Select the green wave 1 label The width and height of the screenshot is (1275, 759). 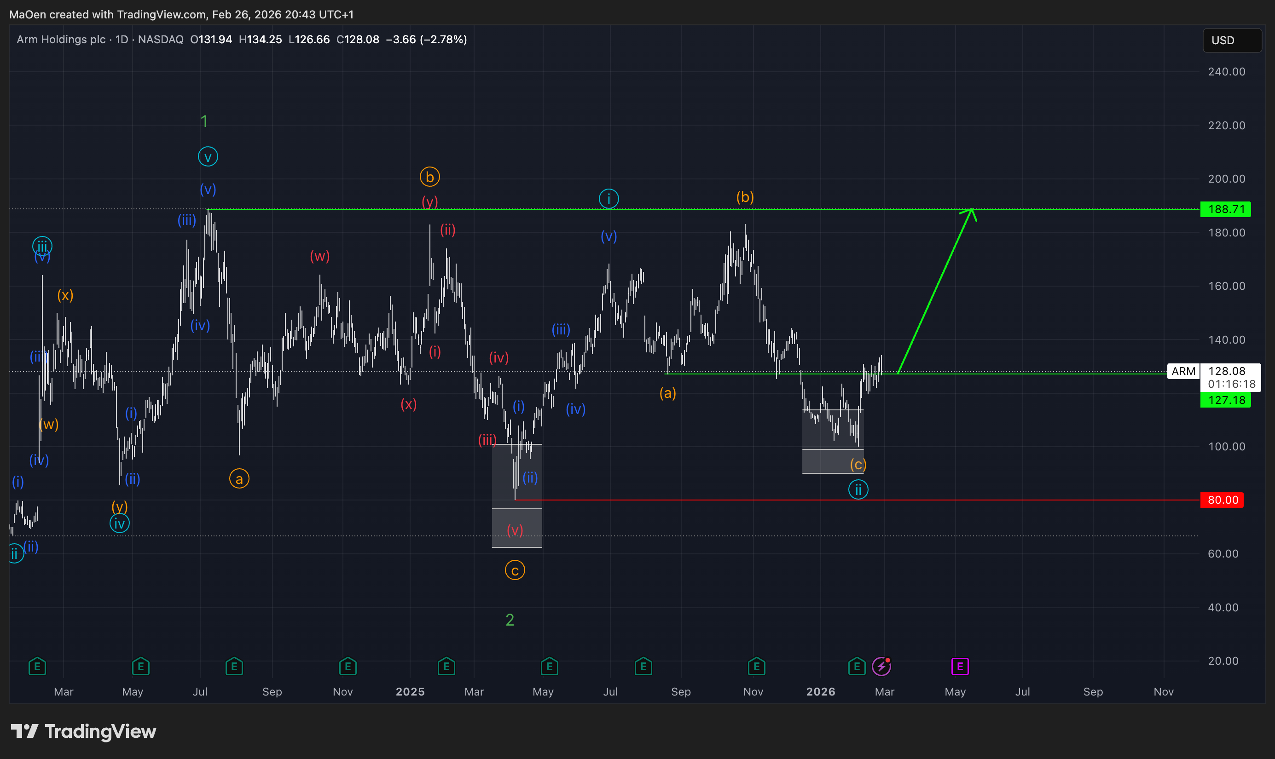(204, 122)
